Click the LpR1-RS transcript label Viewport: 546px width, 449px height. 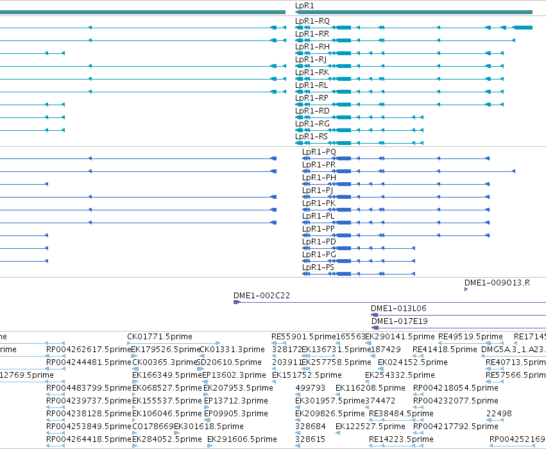[x=311, y=137]
